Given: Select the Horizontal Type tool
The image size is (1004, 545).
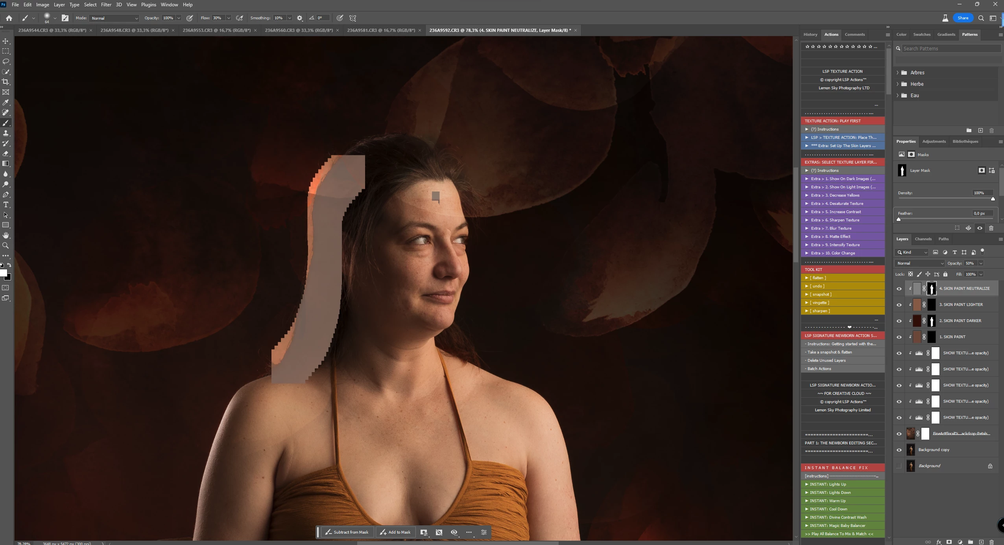Looking at the screenshot, I should (6, 204).
